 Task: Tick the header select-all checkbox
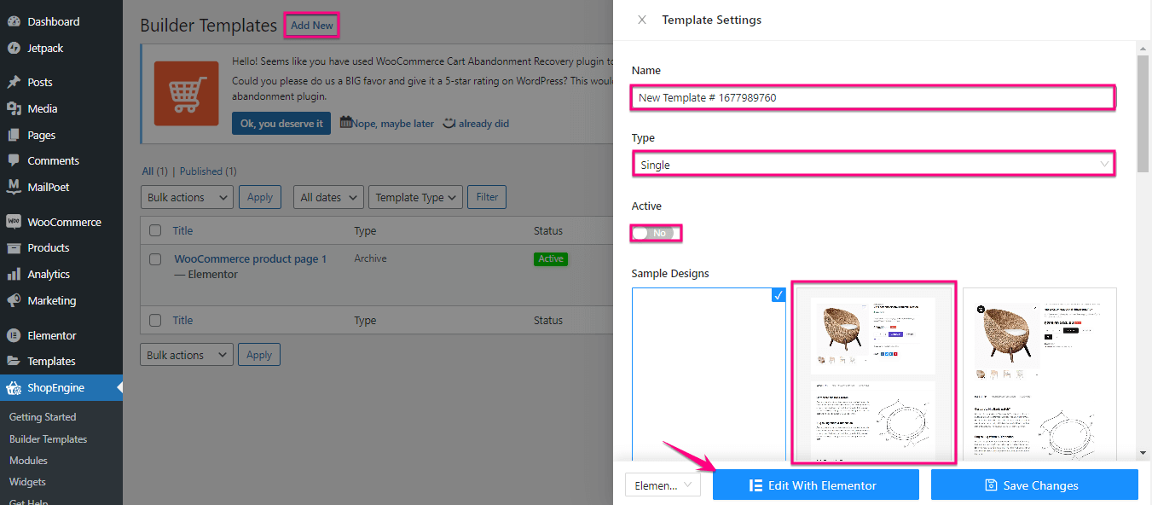[155, 230]
